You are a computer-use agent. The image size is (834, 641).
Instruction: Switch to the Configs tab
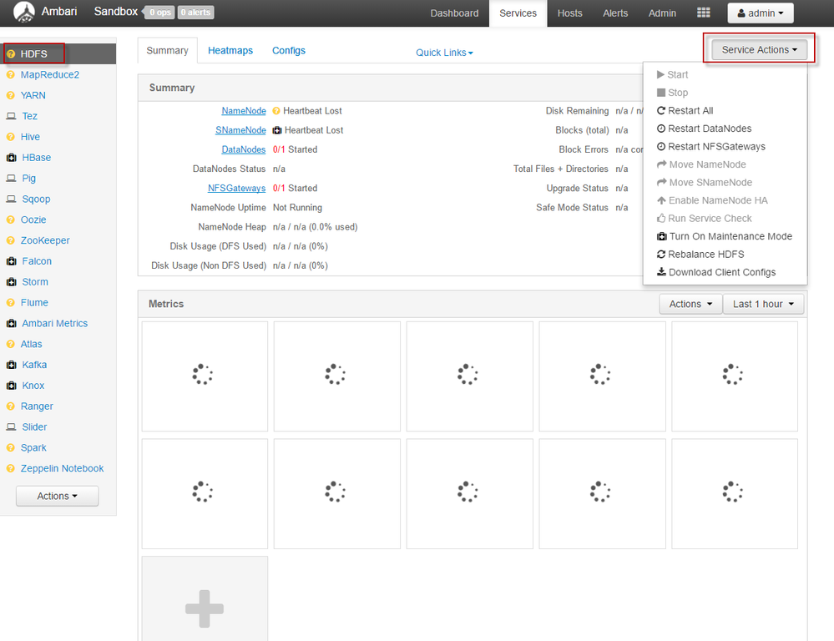(289, 51)
